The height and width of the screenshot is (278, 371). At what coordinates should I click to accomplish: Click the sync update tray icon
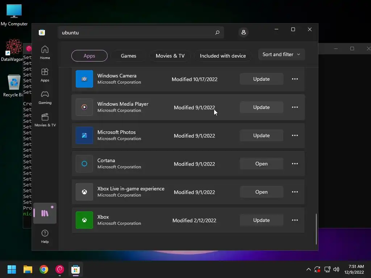tap(317, 269)
